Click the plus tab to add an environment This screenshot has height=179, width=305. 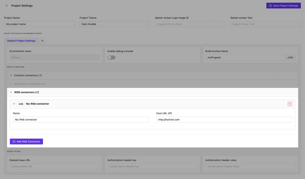point(42,40)
